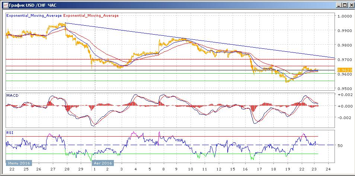Select the blue Exponential_Moving_Average legend label
Image resolution: width=355 pixels, height=176 pixels.
(34, 16)
